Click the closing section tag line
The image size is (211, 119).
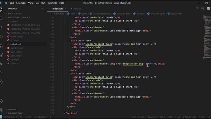pyautogui.click(x=71, y=113)
